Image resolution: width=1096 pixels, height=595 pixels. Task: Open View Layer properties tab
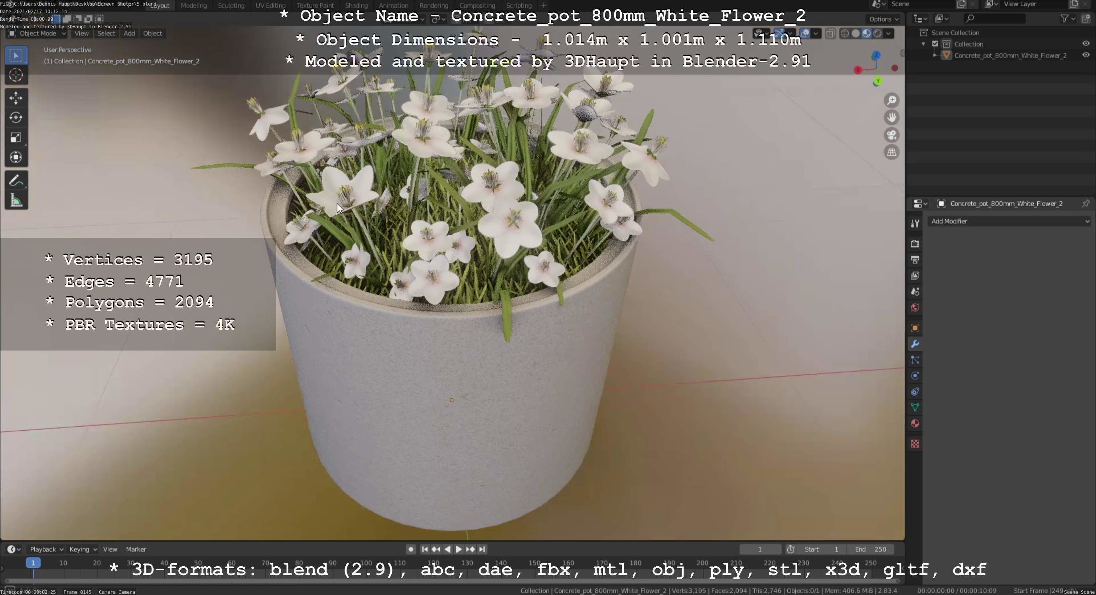click(915, 276)
